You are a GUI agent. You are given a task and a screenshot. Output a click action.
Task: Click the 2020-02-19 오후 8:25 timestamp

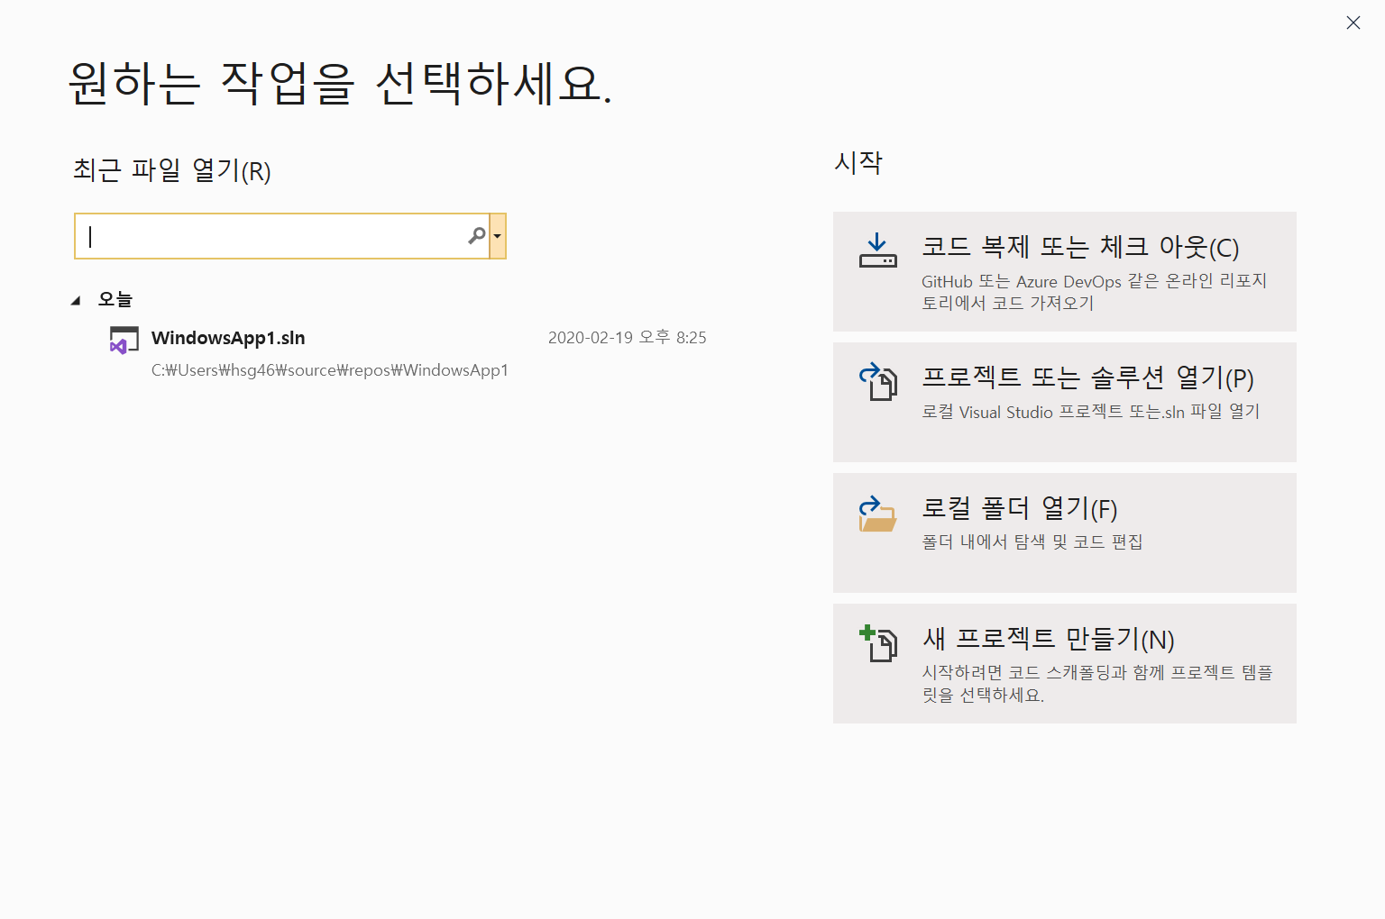coord(628,338)
